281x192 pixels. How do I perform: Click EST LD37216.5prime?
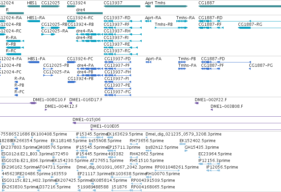[x=38, y=190]
